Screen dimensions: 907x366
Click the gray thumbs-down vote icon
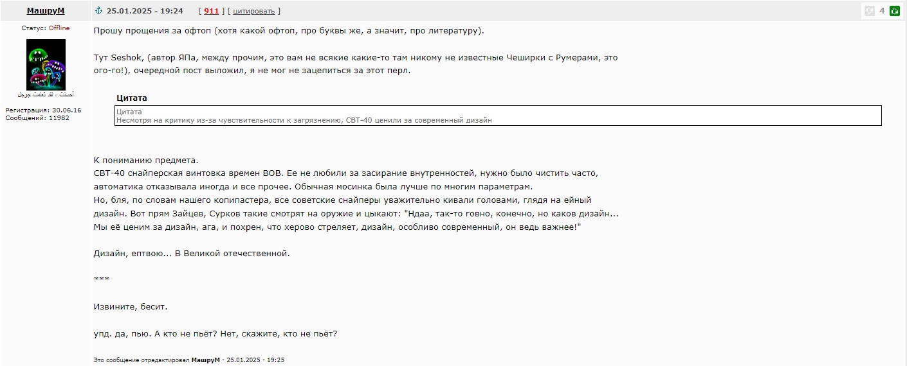pyautogui.click(x=870, y=10)
